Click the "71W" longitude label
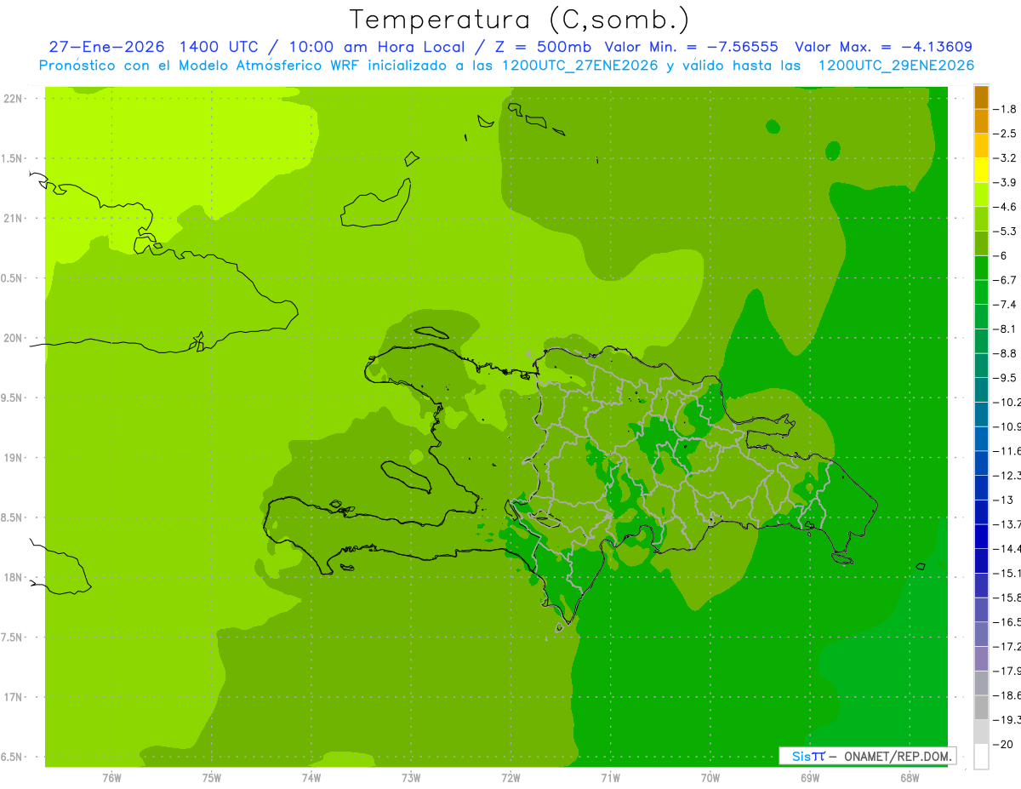Image resolution: width=1021 pixels, height=789 pixels. tap(610, 778)
